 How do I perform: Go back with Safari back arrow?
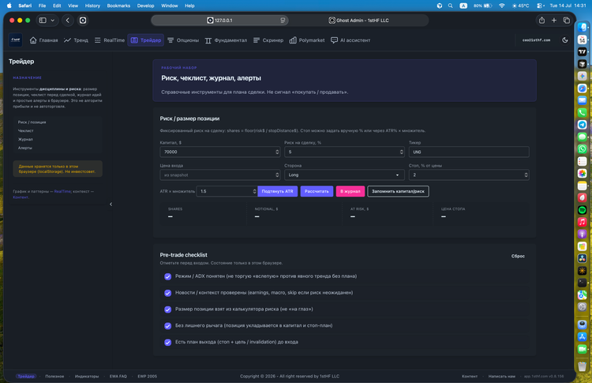68,21
